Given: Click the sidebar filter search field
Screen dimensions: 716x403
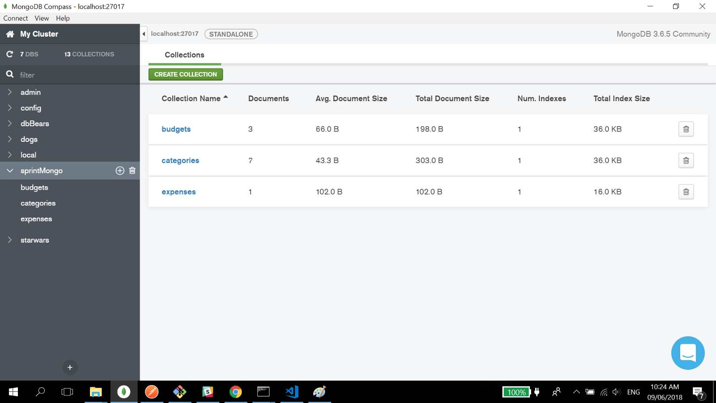Looking at the screenshot, I should (x=76, y=75).
